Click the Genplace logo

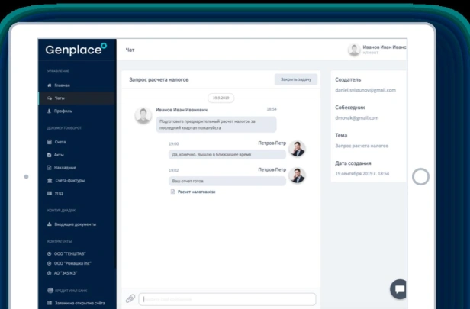point(76,49)
